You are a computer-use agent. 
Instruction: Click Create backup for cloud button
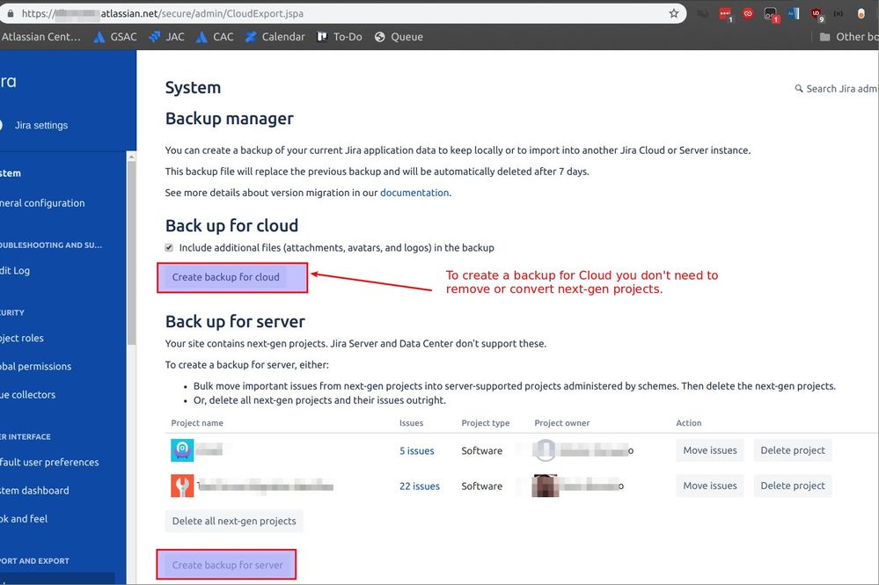225,277
